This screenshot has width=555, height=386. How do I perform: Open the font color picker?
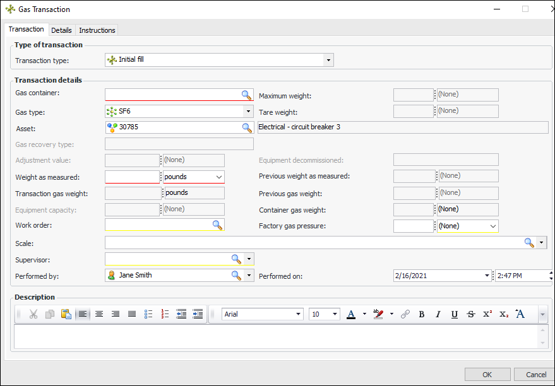tap(351, 314)
